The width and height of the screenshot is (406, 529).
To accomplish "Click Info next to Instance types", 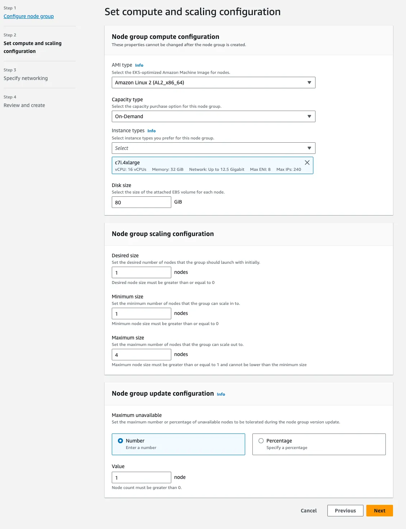I will 151,131.
